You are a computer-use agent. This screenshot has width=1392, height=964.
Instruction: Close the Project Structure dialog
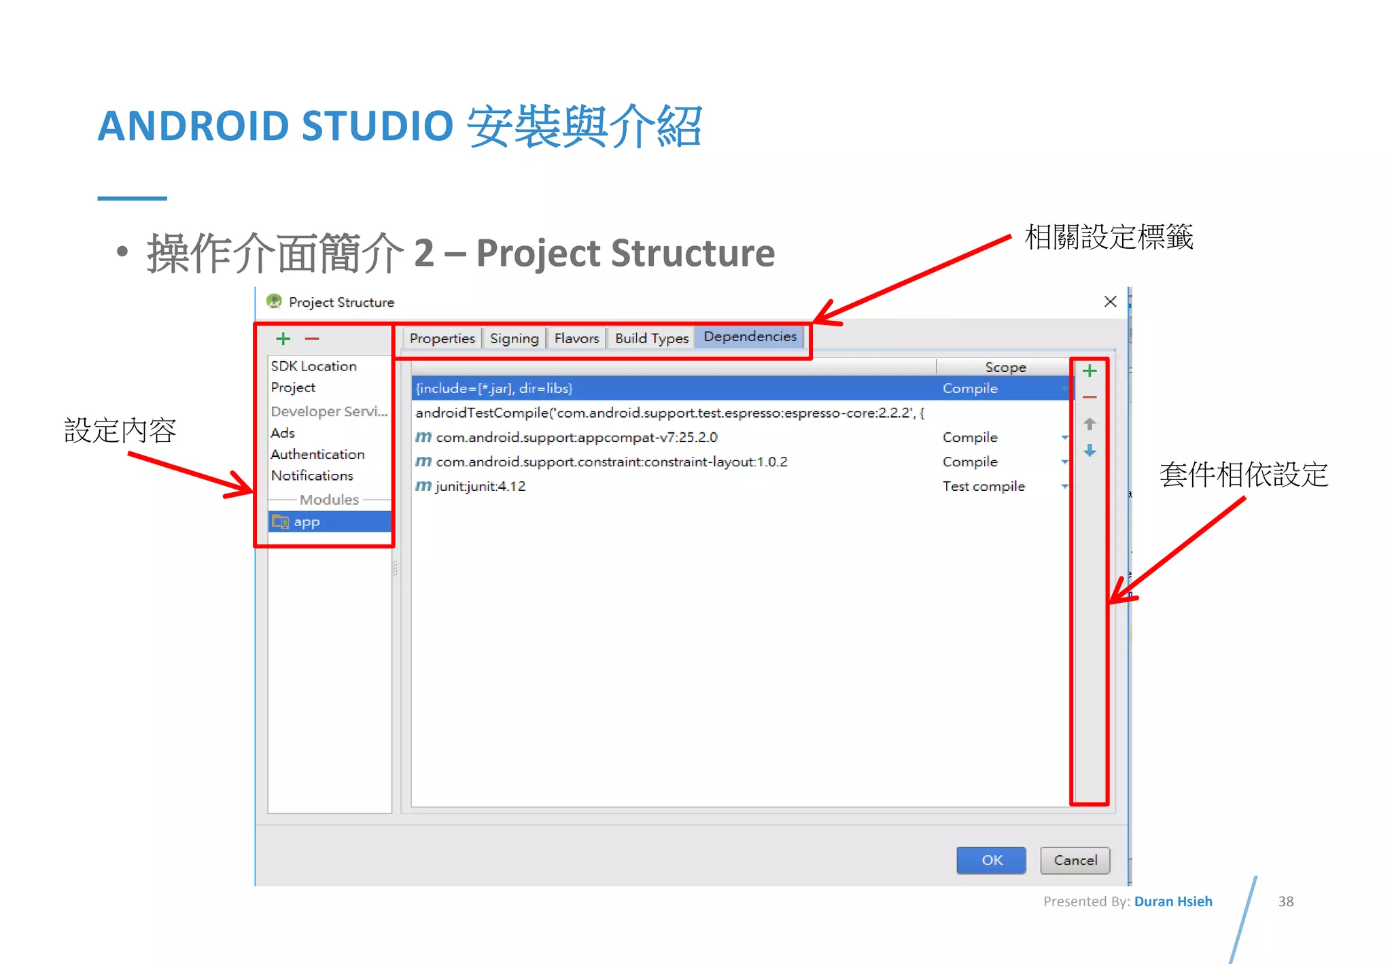(x=1110, y=301)
